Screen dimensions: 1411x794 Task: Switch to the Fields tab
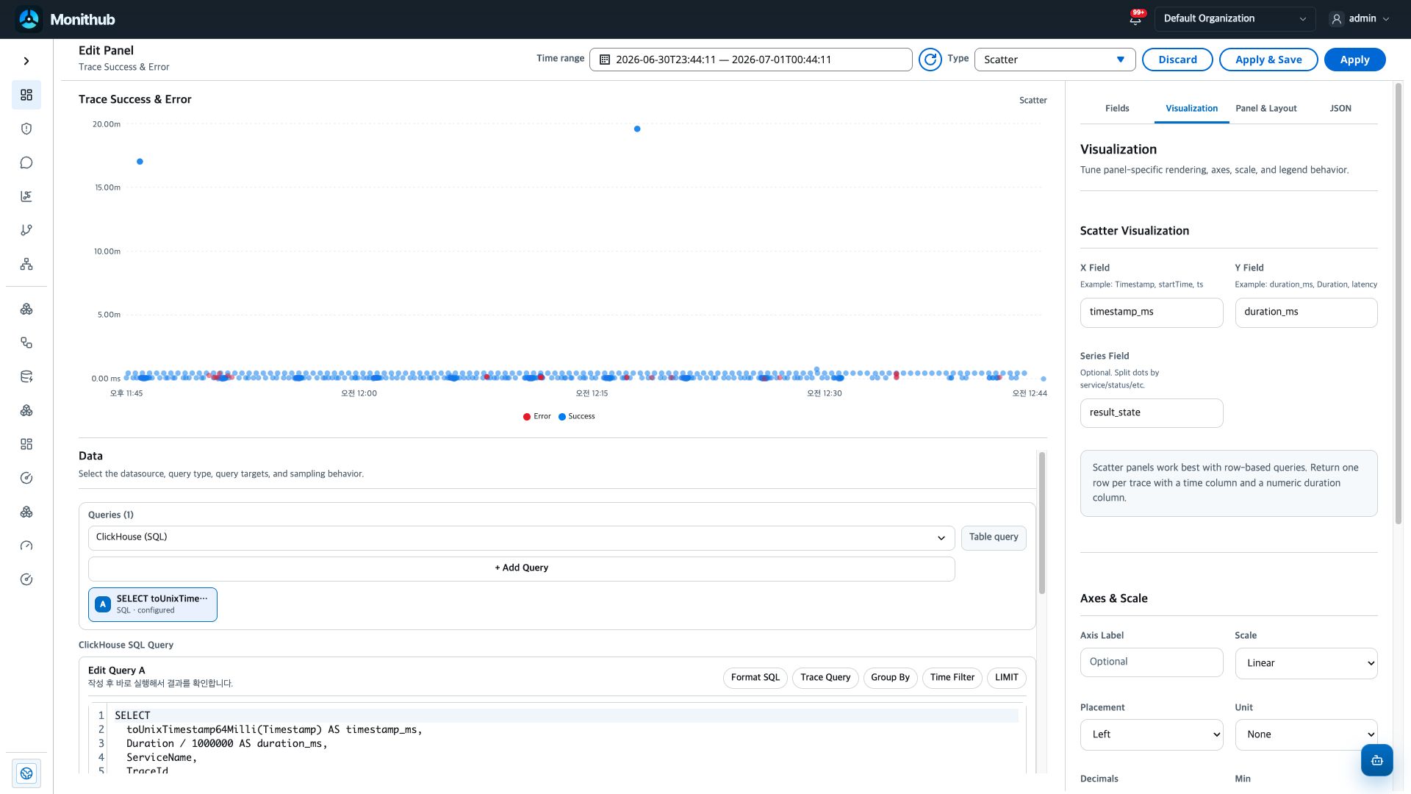click(x=1117, y=108)
